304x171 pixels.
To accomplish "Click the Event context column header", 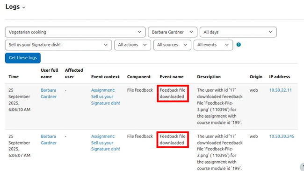I will click(105, 77).
